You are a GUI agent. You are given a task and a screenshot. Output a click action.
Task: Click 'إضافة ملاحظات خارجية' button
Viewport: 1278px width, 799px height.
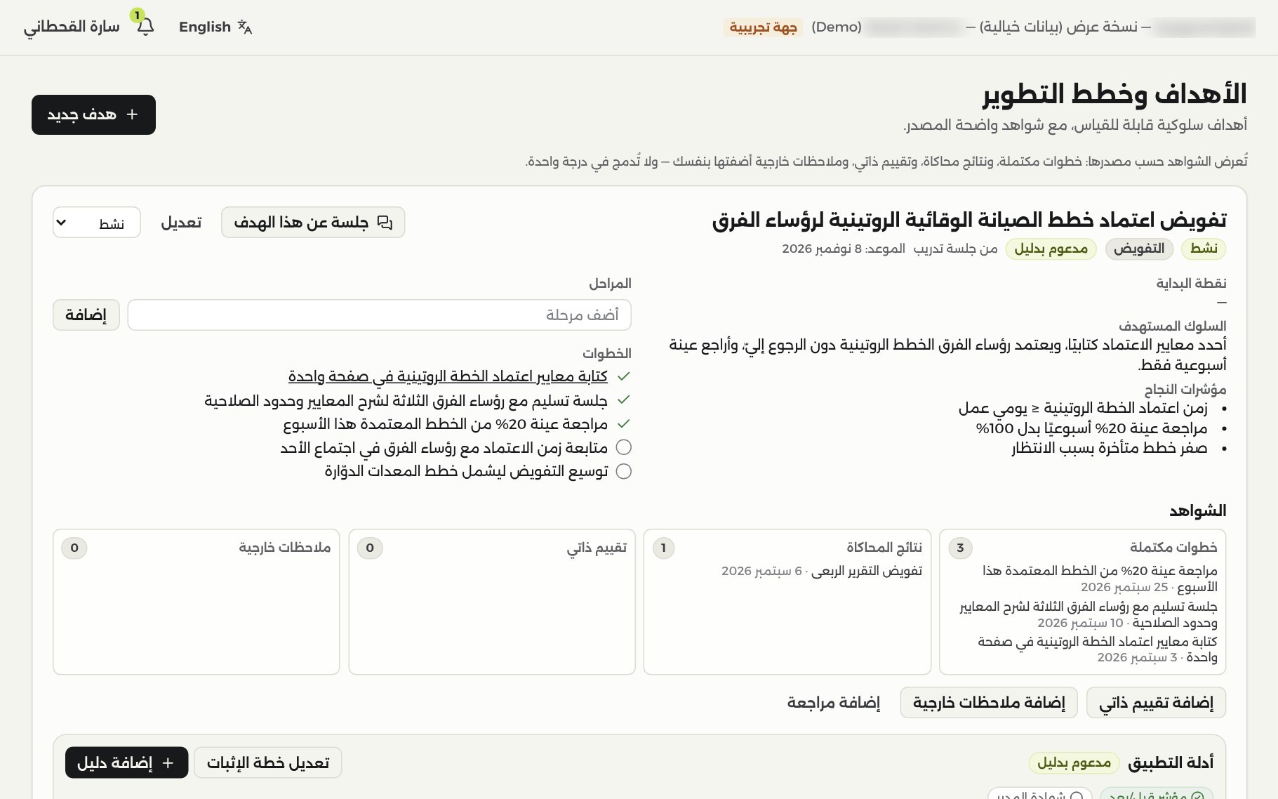(989, 703)
